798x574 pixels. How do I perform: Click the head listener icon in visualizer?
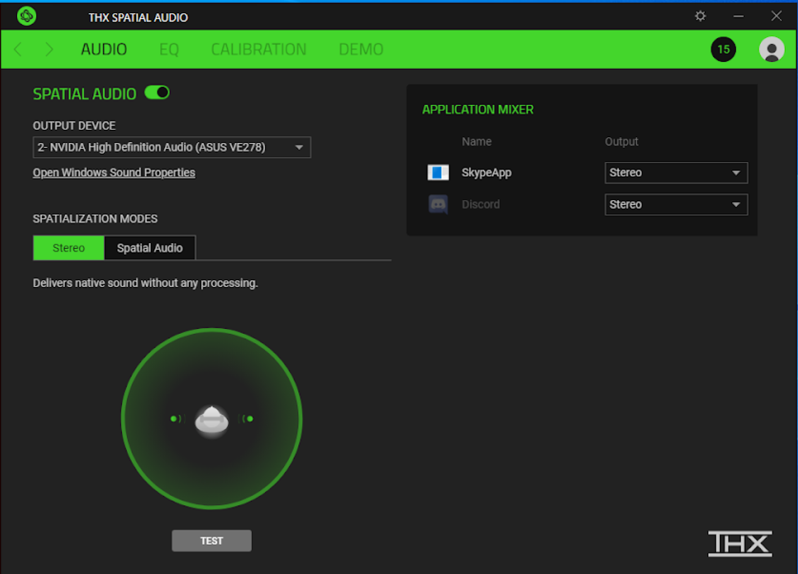[x=212, y=421]
